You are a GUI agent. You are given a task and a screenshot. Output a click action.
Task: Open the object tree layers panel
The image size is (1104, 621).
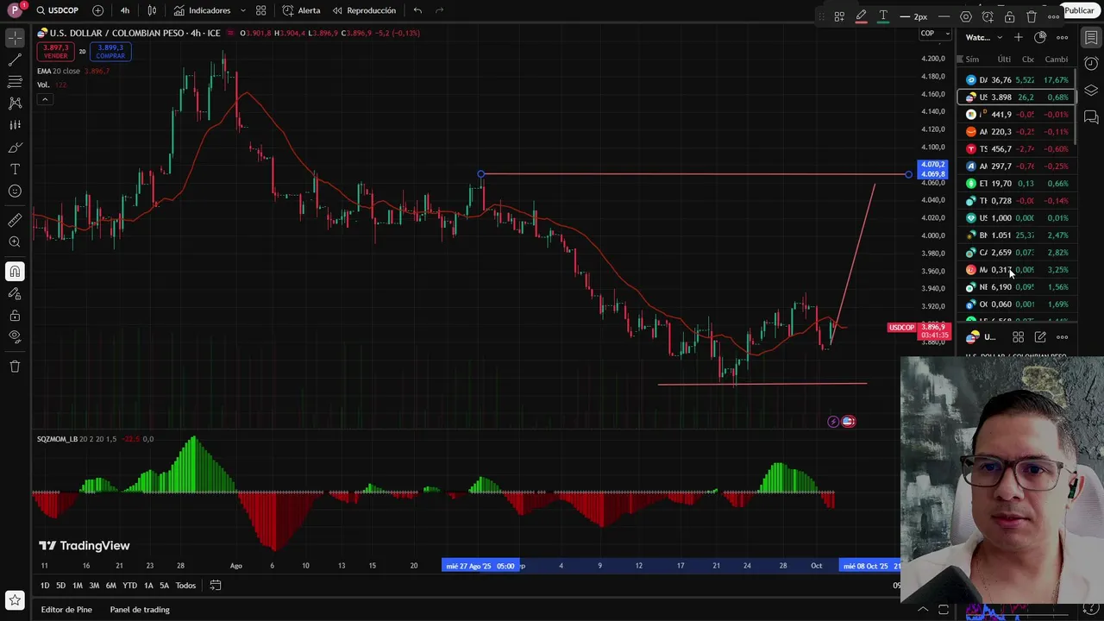coord(1091,91)
